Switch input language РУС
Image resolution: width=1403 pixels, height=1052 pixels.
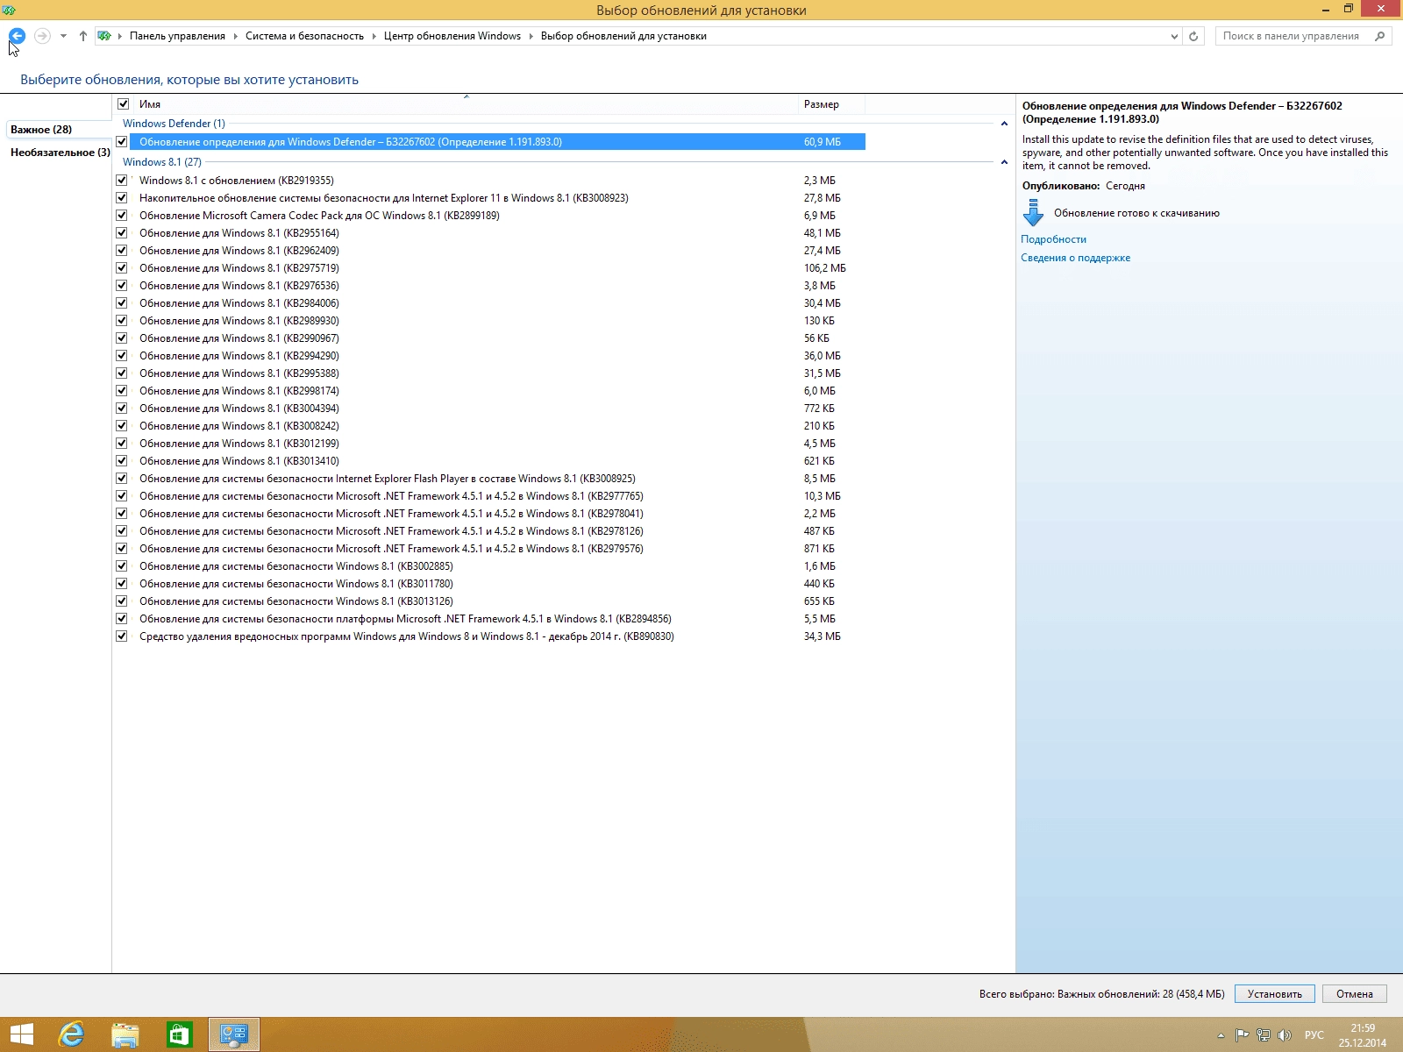pyautogui.click(x=1314, y=1035)
